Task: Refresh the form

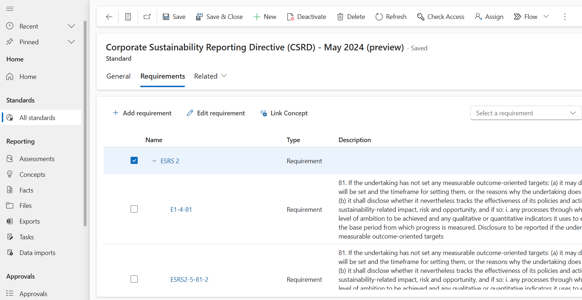Action: click(x=391, y=17)
